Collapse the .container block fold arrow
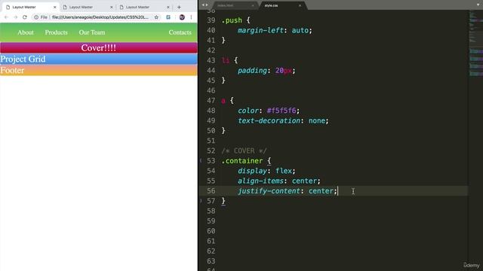Viewport: 483px width, 271px height. tap(201, 160)
